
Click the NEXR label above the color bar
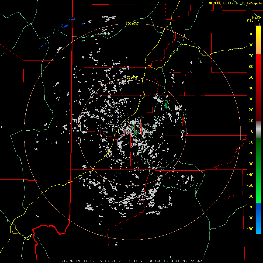pyautogui.click(x=257, y=18)
